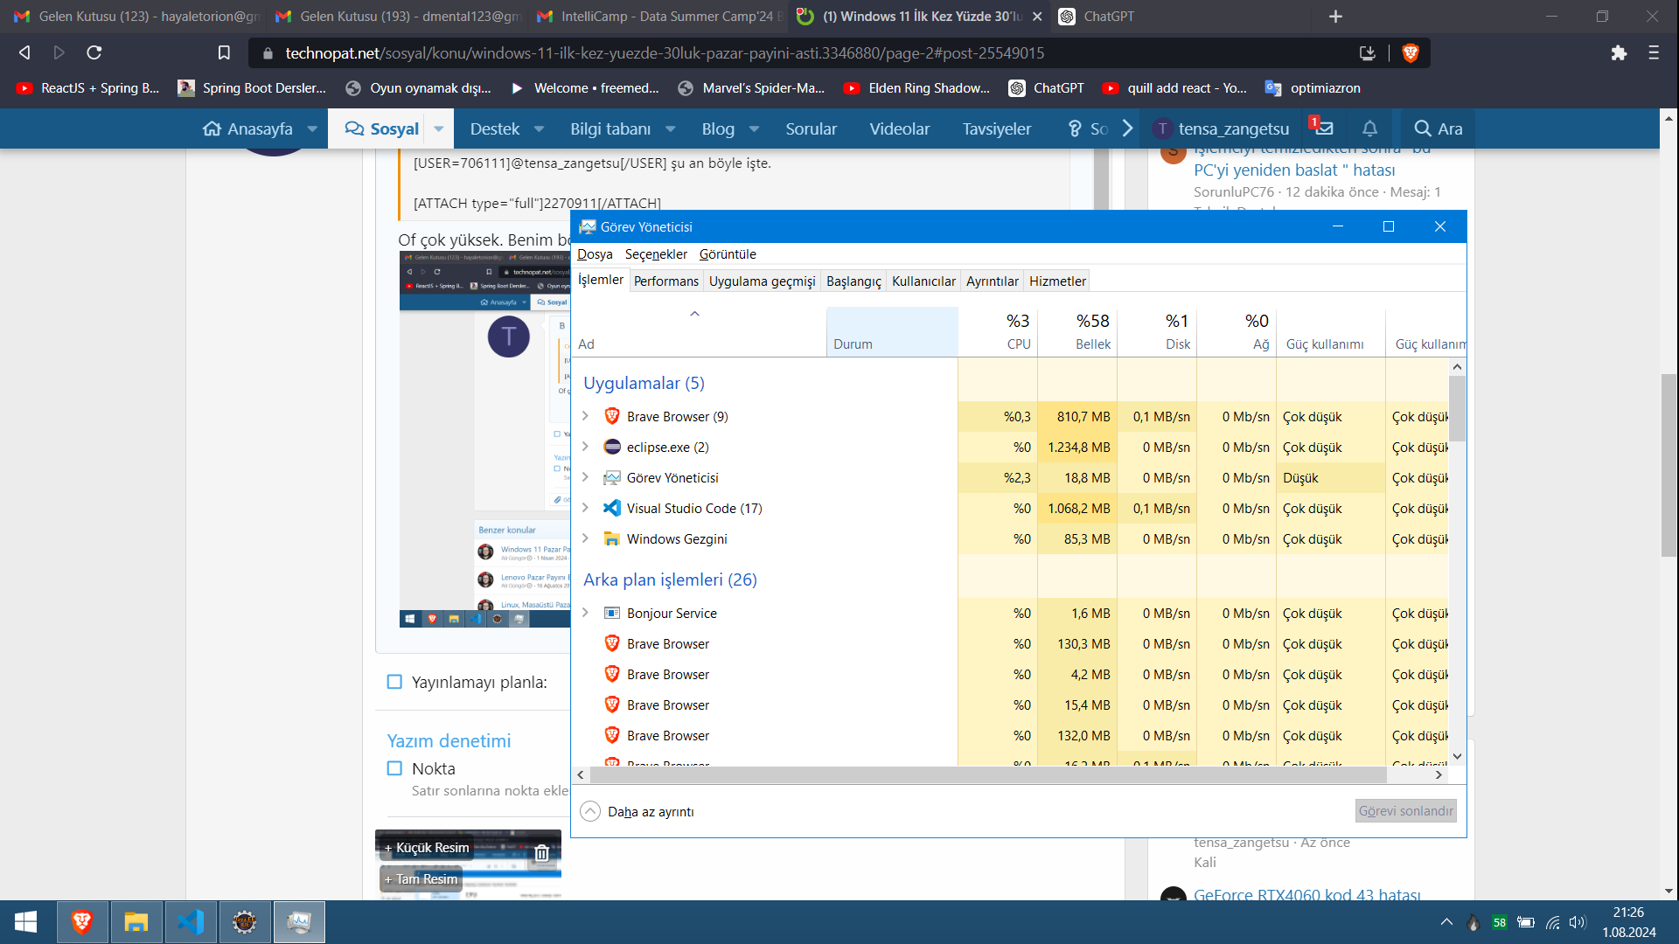Switch to the Performans tab

pos(665,281)
